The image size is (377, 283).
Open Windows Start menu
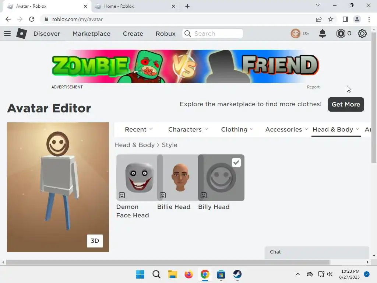pos(140,274)
